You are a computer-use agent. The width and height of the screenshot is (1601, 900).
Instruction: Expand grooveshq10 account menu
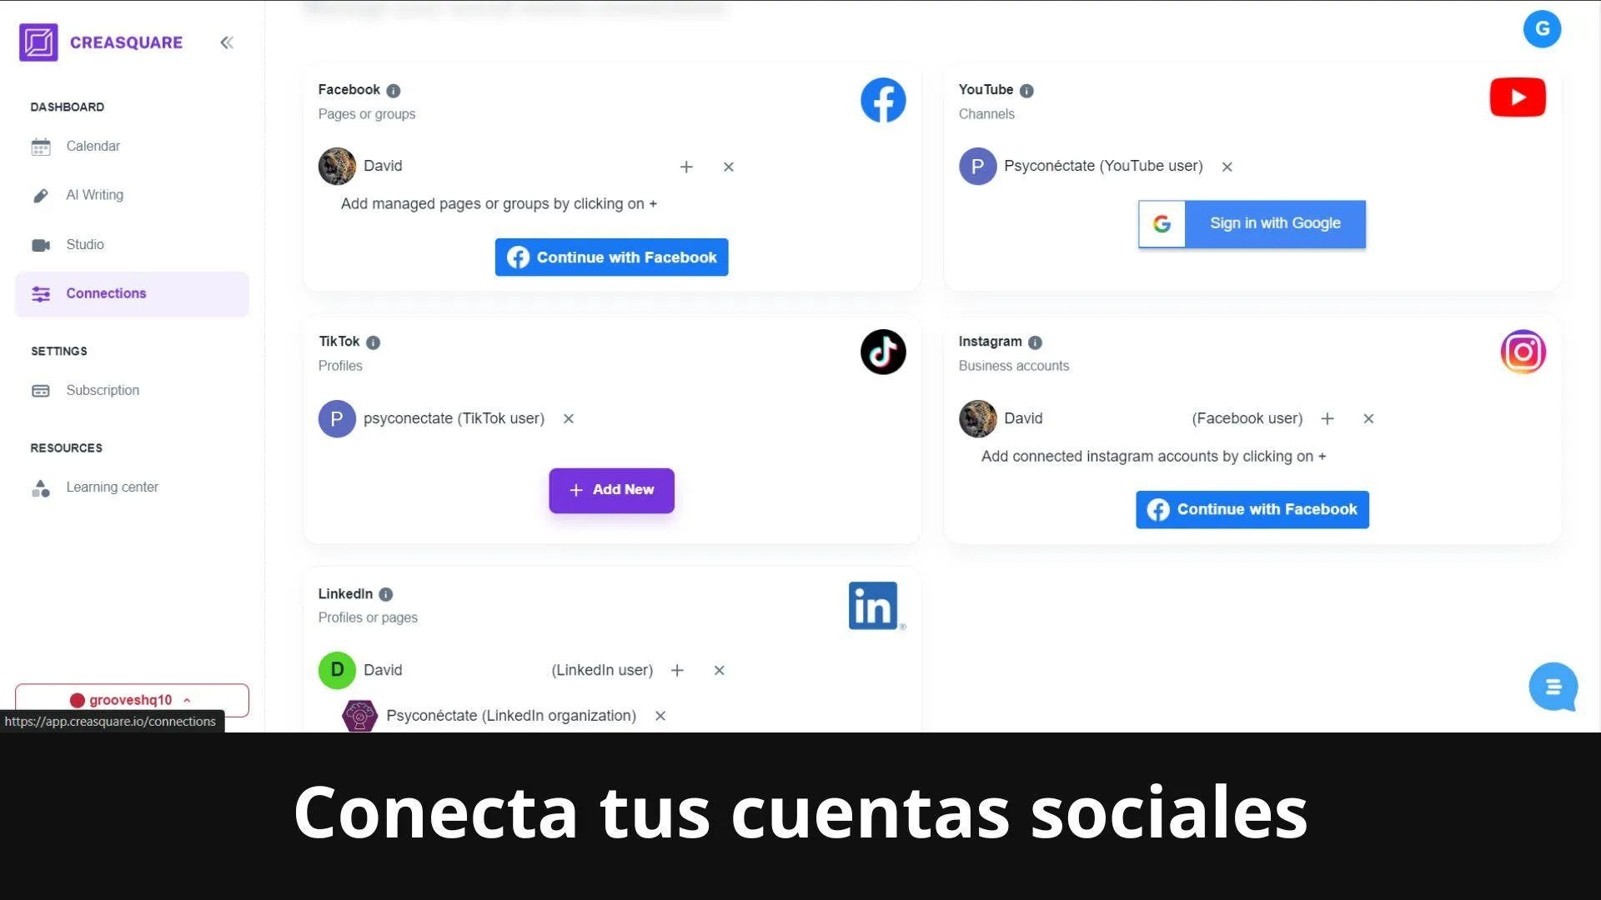point(132,700)
